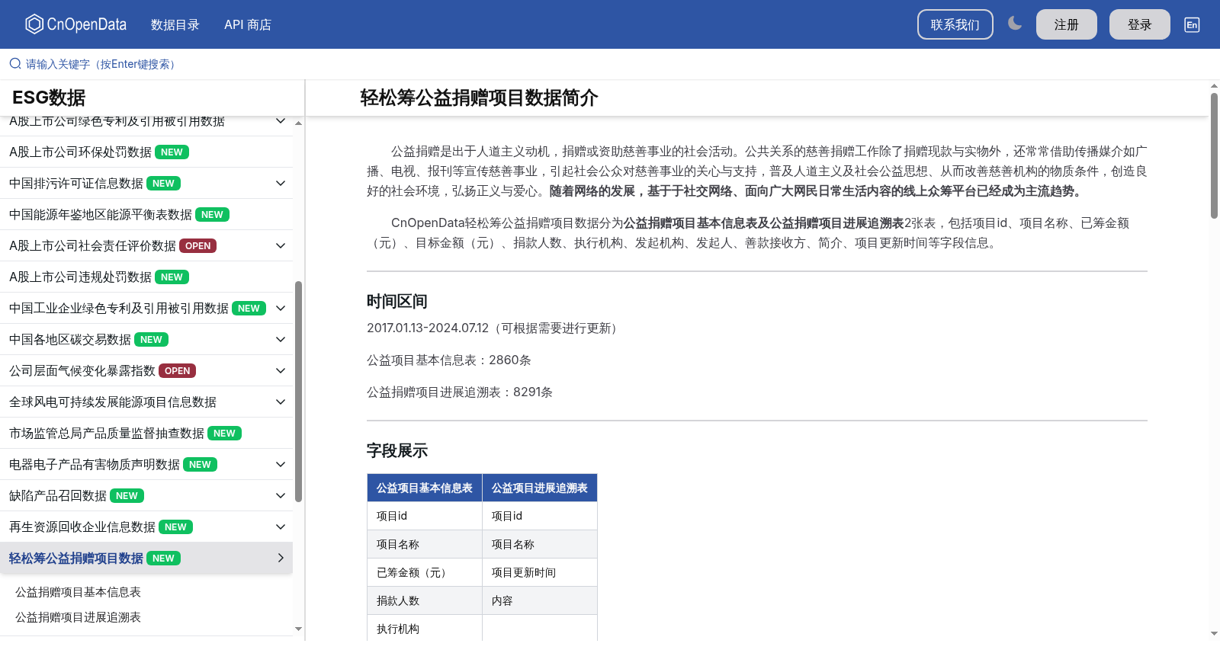Screen dimensions: 1220x653
Task: Click the sidebar scrollbar thumb
Action: [x=298, y=392]
